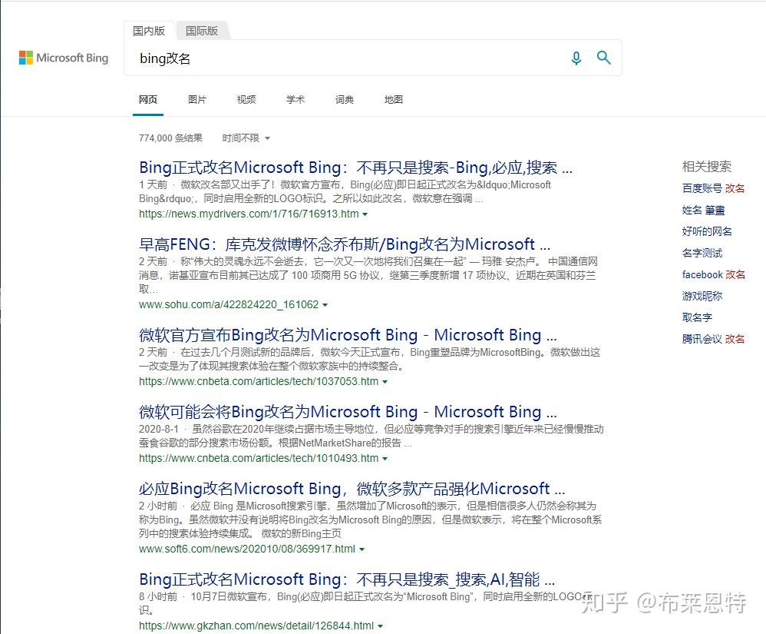766x634 pixels.
Task: Open the 词典 dictionary search section
Action: click(x=344, y=99)
